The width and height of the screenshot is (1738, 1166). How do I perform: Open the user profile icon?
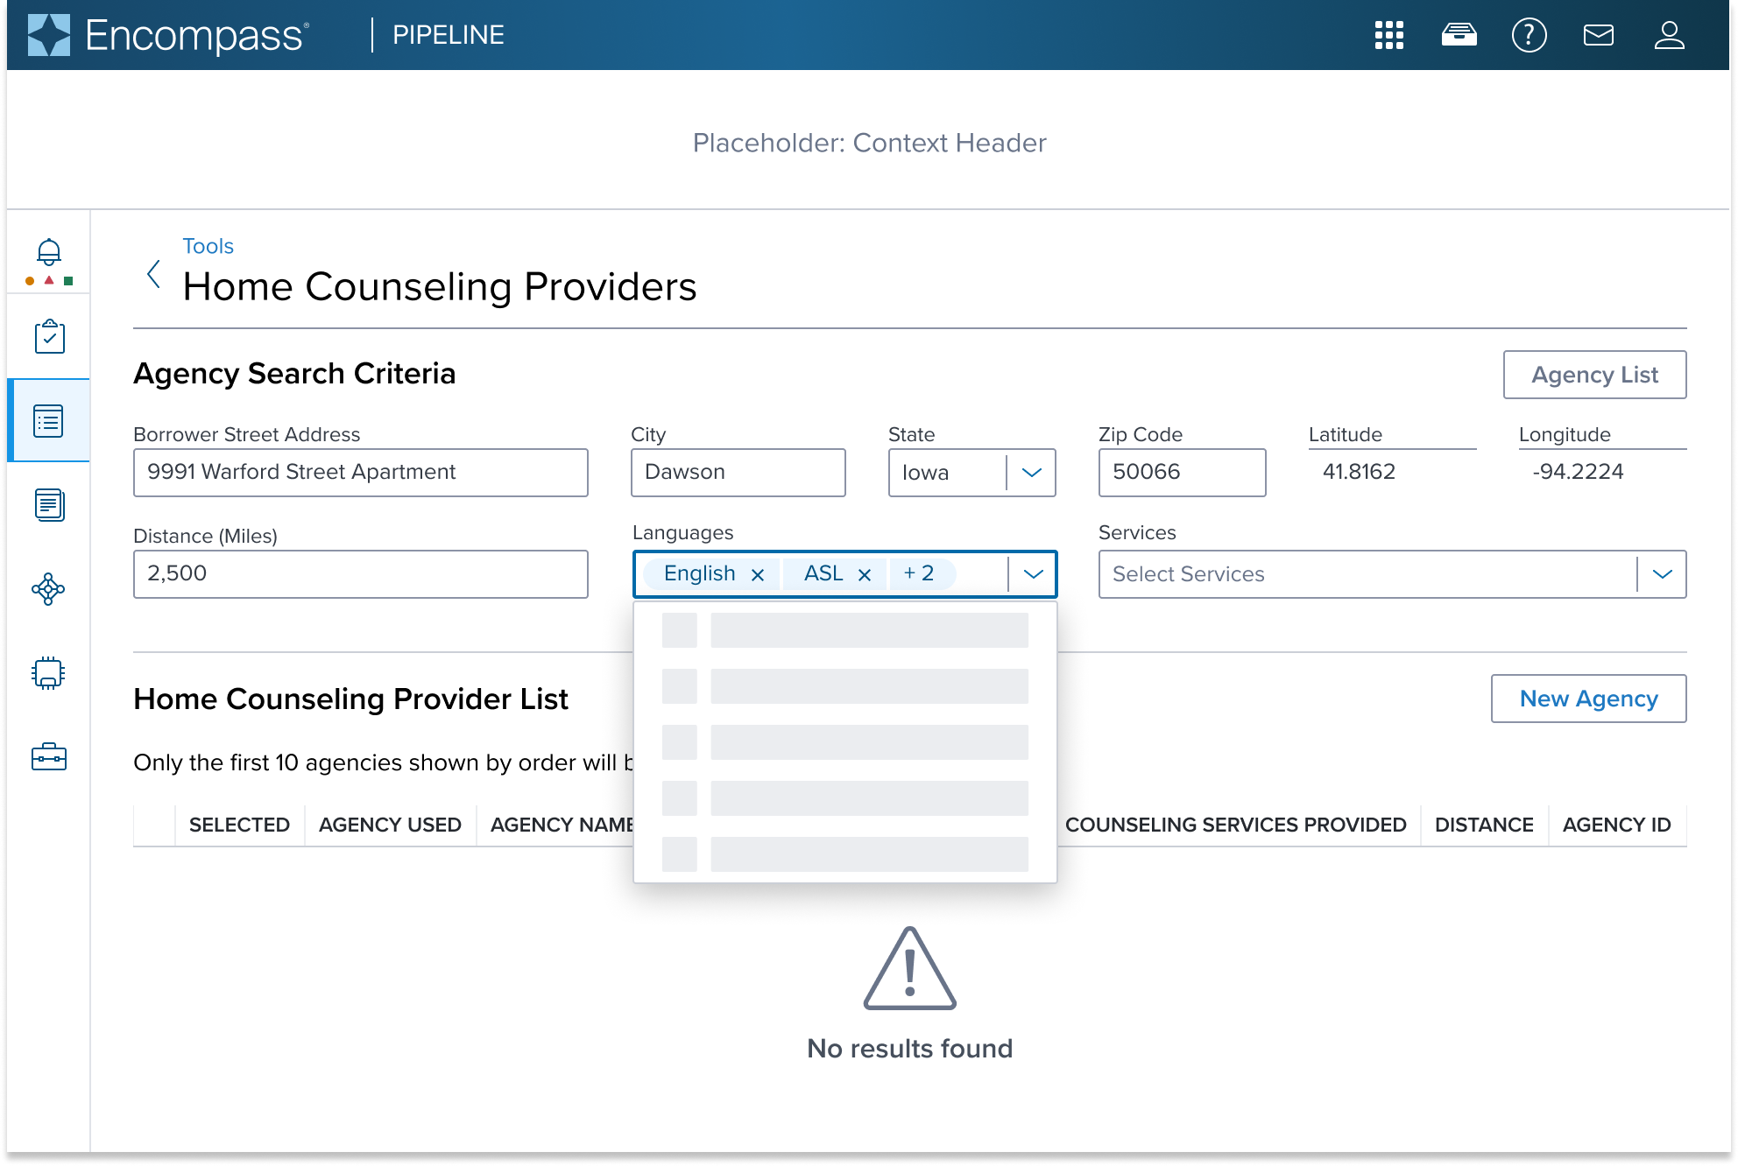tap(1669, 35)
